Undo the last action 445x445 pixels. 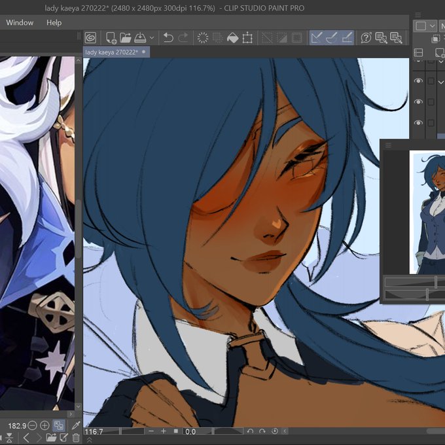168,38
